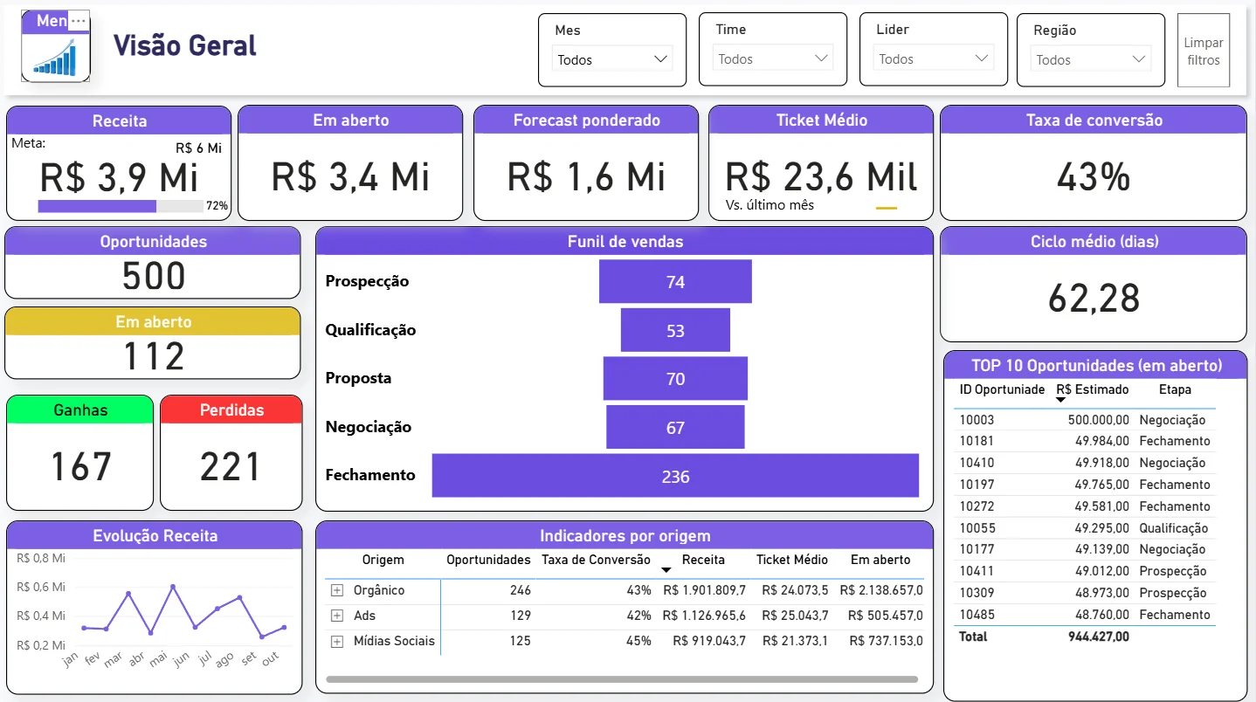Open the Time filter dropdown
Image resolution: width=1256 pixels, height=702 pixels.
773,58
